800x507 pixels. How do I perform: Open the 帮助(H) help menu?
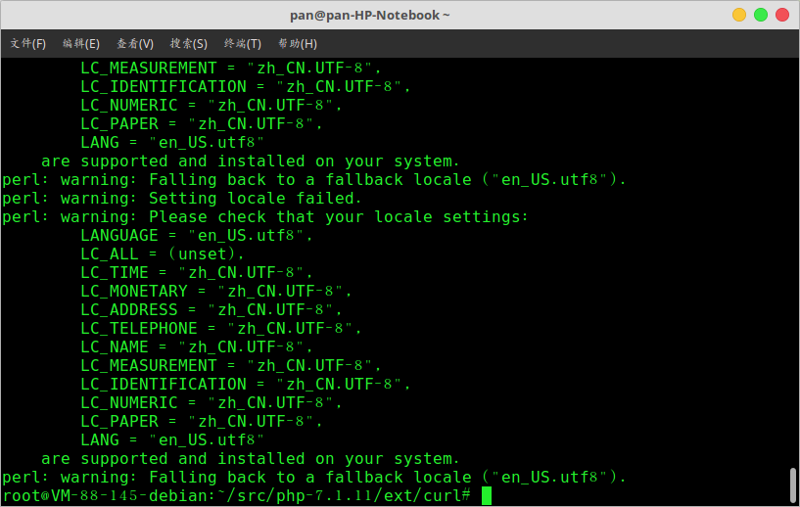click(x=298, y=44)
